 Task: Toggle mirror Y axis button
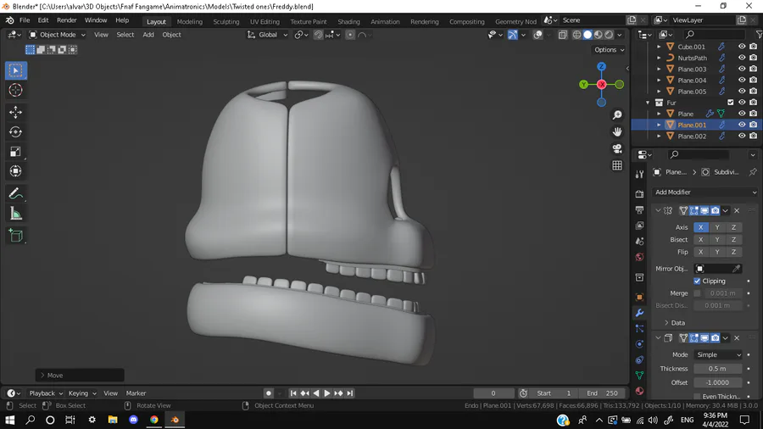tap(717, 227)
